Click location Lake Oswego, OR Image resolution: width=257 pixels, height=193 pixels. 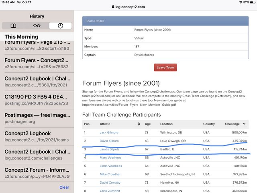coord(173,141)
